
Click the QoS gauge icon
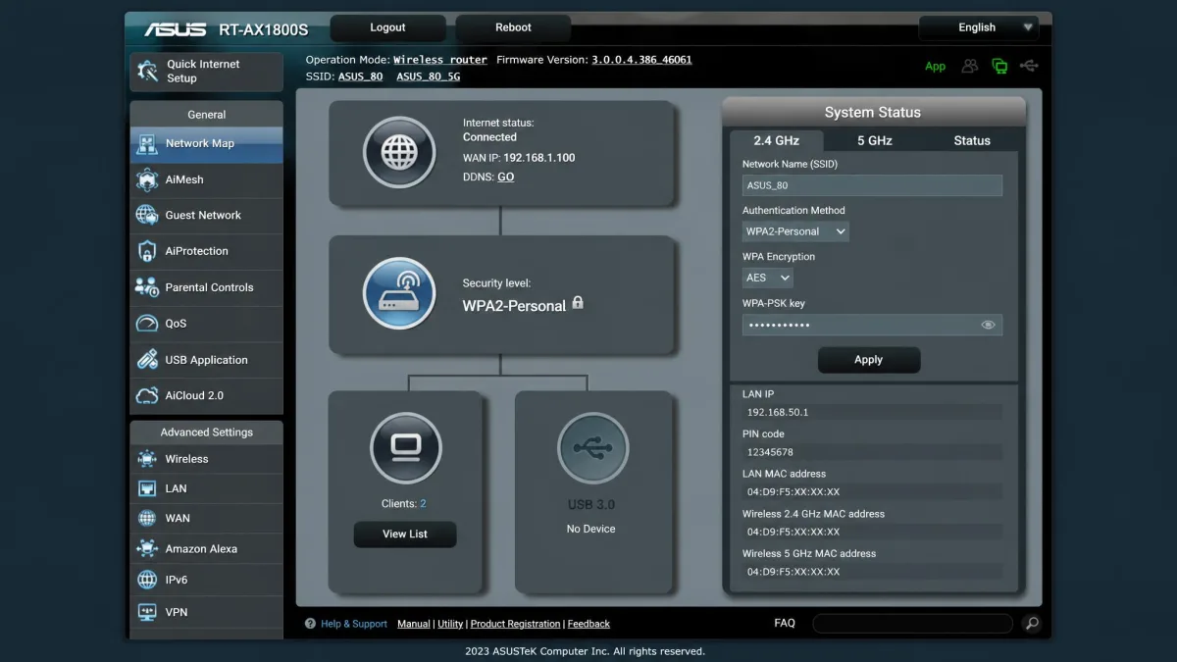tap(147, 324)
